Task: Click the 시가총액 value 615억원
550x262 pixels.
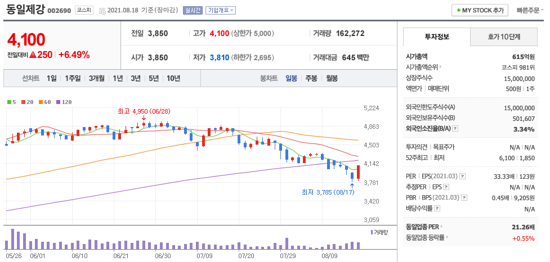Action: [x=524, y=56]
